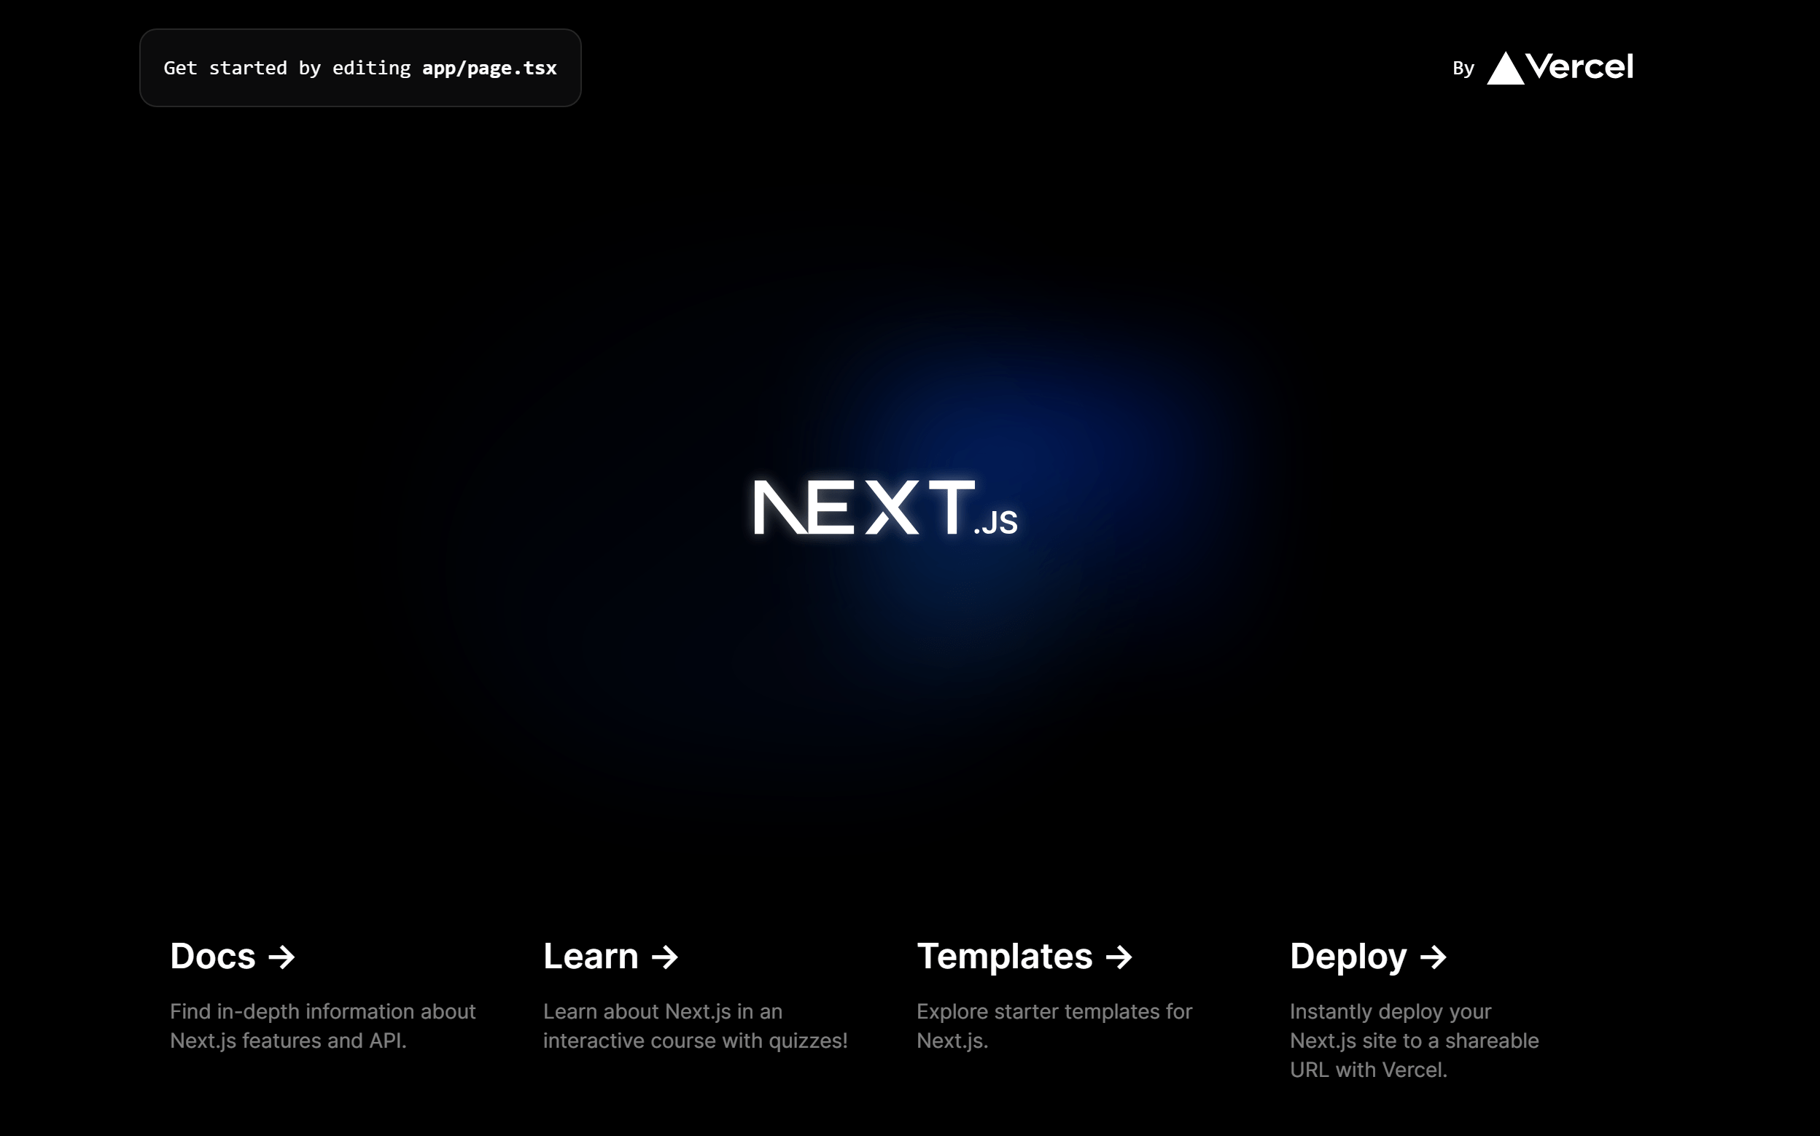Click 'URL with Vercel.' text line
This screenshot has height=1136, width=1820.
tap(1369, 1070)
